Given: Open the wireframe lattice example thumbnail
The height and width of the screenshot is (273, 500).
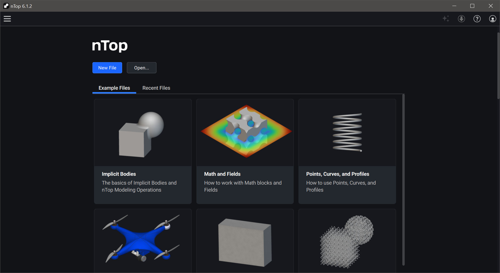Looking at the screenshot, I should tap(347, 241).
